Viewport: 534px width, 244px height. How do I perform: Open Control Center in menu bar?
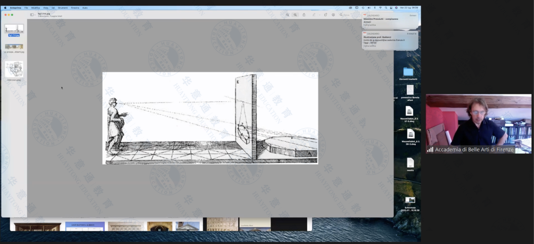tap(391, 7)
